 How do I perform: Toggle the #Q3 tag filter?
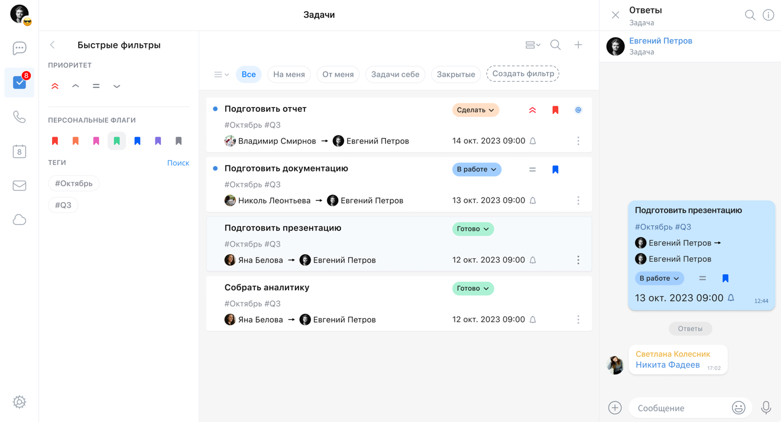pos(63,205)
